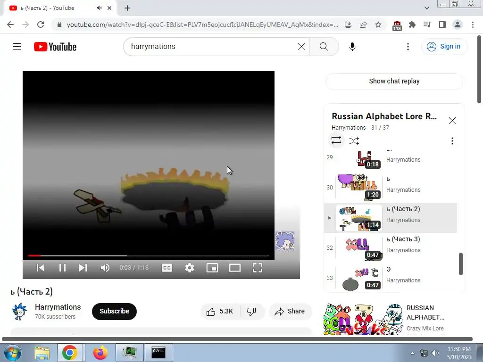The width and height of the screenshot is (483, 362).
Task: Mute the video volume
Action: tap(105, 268)
